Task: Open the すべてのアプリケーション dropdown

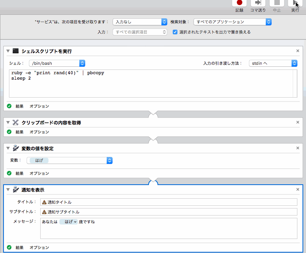Action: (233, 22)
